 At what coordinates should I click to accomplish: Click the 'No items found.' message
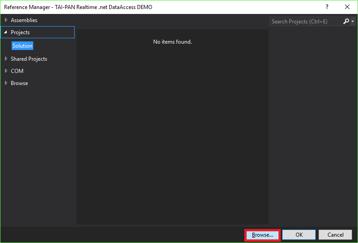click(172, 42)
